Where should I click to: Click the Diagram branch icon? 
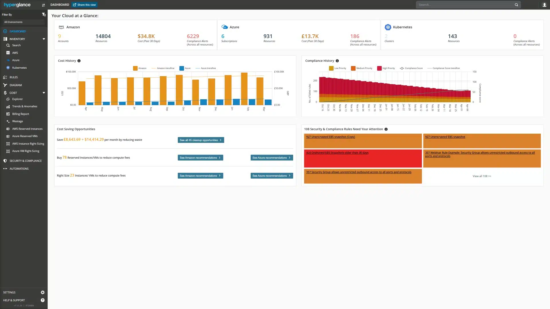coord(5,85)
